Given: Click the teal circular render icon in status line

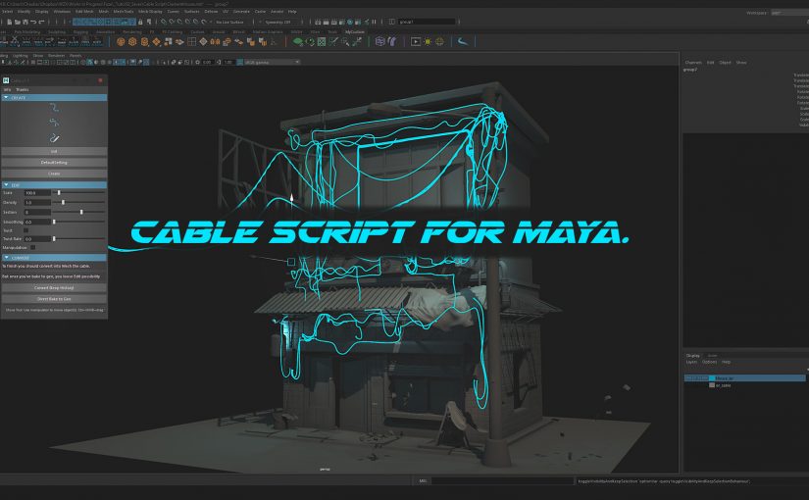Looking at the screenshot, I should pos(350,22).
